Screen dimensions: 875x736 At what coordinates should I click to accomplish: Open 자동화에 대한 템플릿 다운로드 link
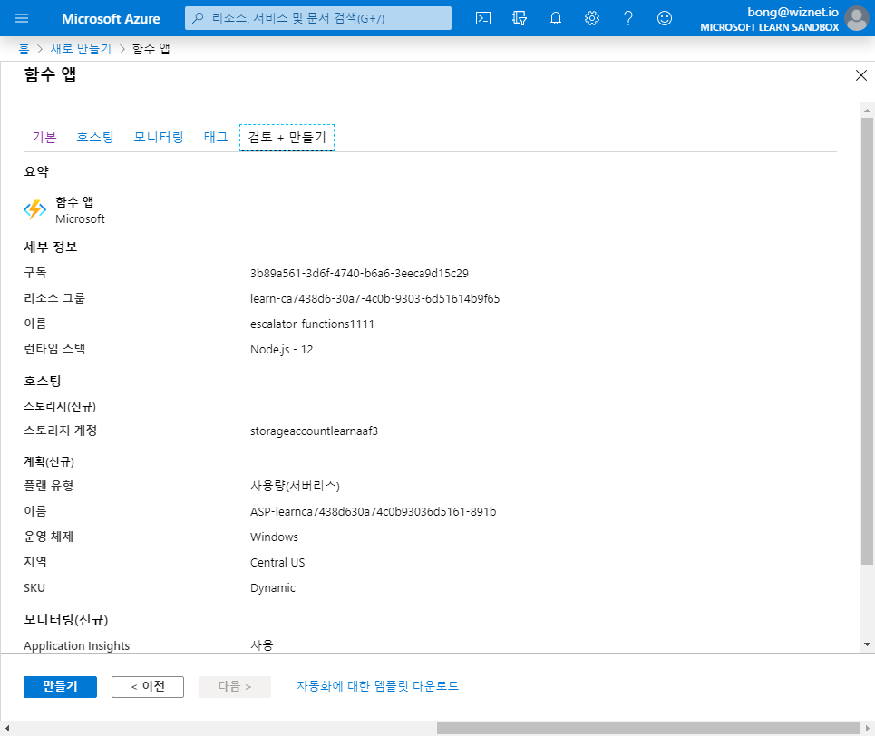(x=378, y=686)
